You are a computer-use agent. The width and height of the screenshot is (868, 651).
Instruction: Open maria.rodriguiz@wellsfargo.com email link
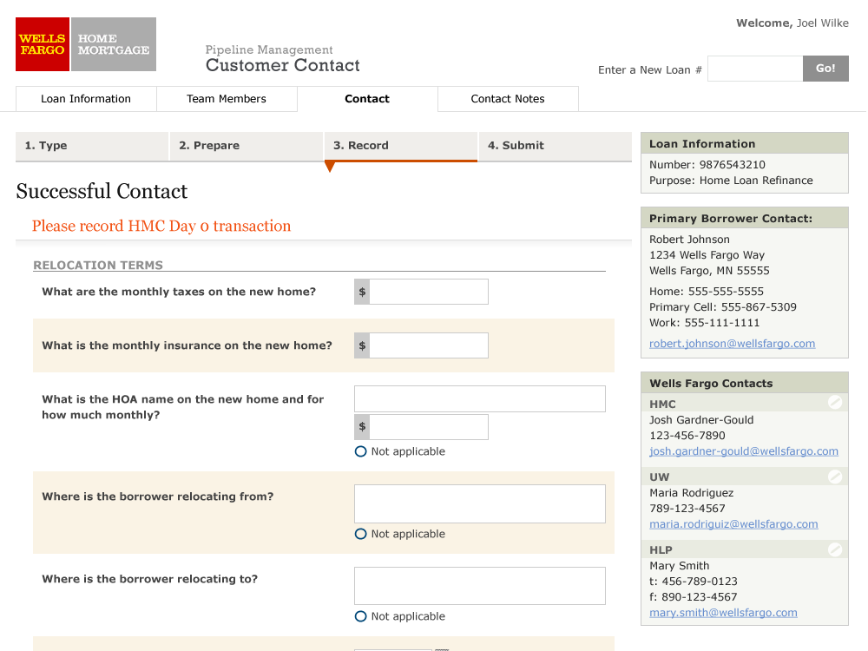coord(733,523)
